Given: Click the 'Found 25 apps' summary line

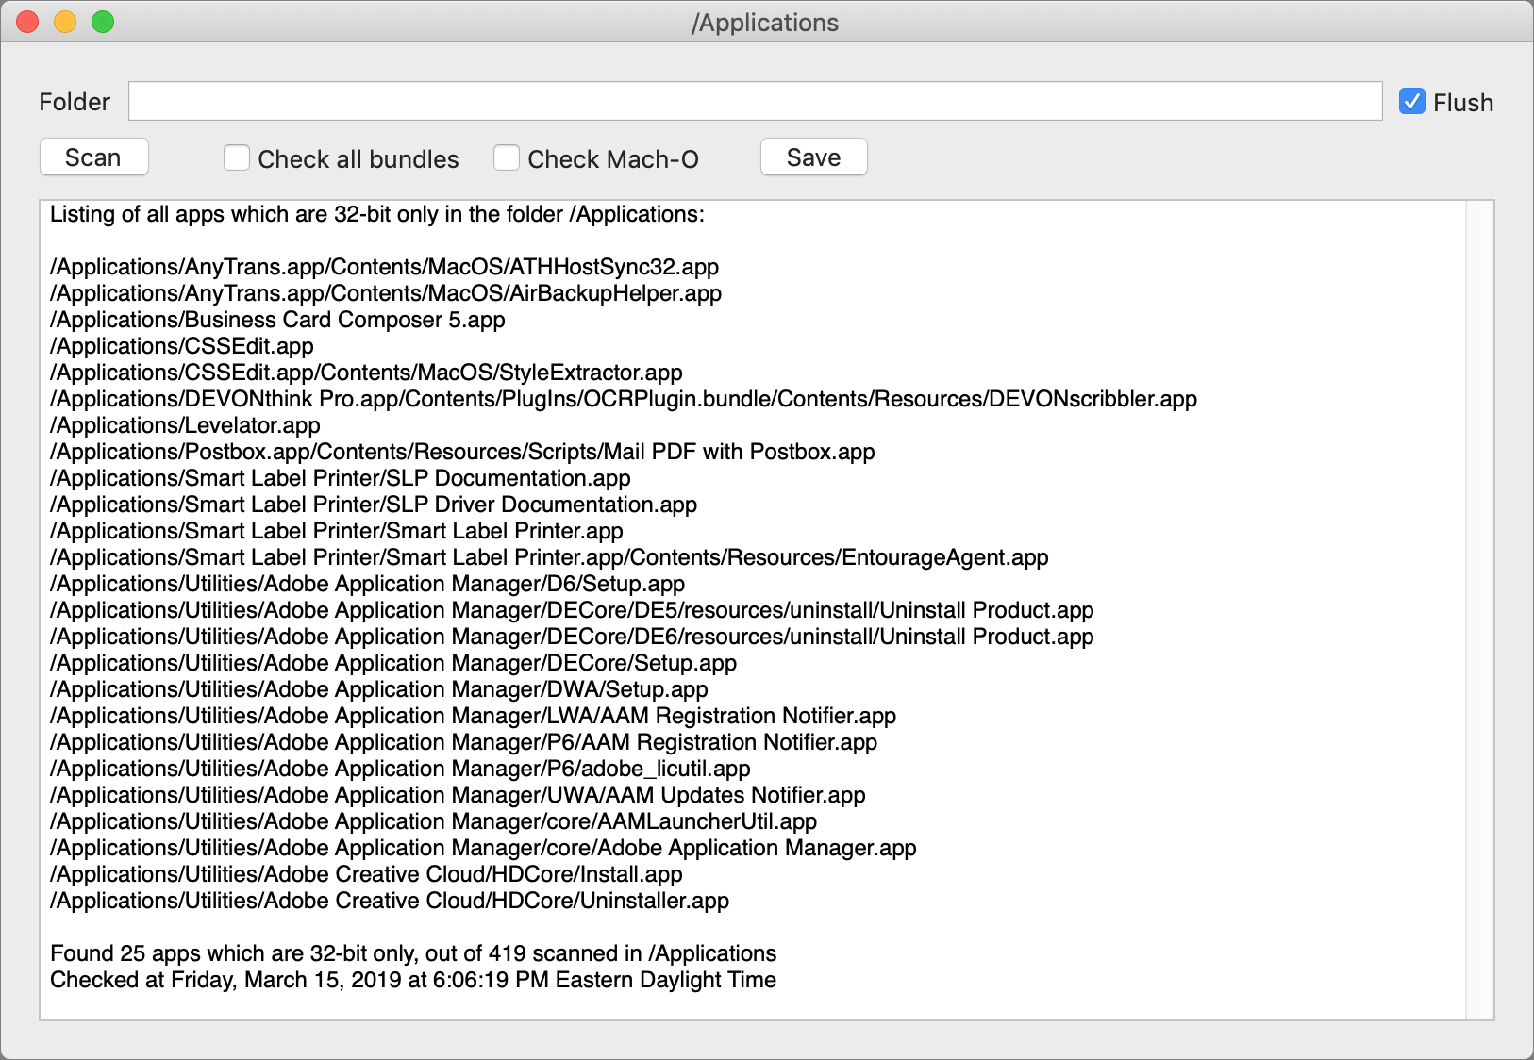Looking at the screenshot, I should (x=413, y=953).
